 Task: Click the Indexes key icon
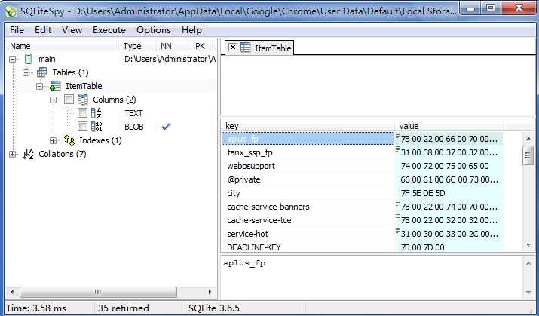tap(69, 140)
